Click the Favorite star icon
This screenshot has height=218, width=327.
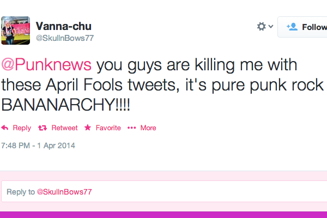coord(88,128)
